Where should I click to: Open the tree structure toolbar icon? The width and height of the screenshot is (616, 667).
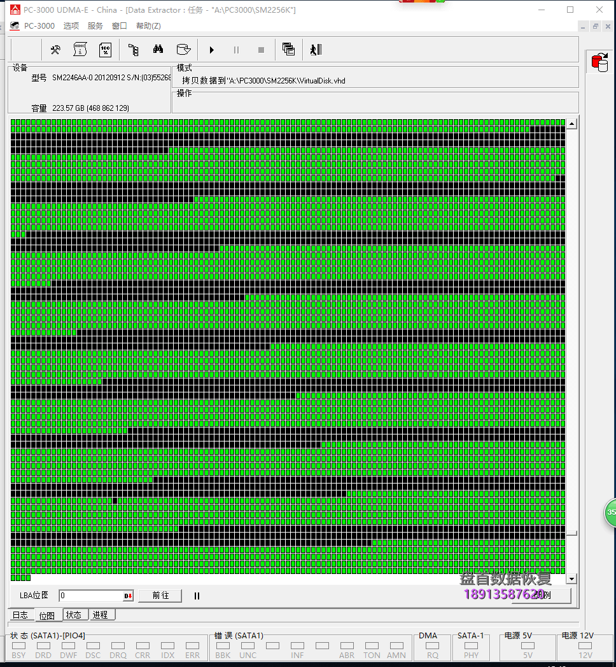[134, 50]
